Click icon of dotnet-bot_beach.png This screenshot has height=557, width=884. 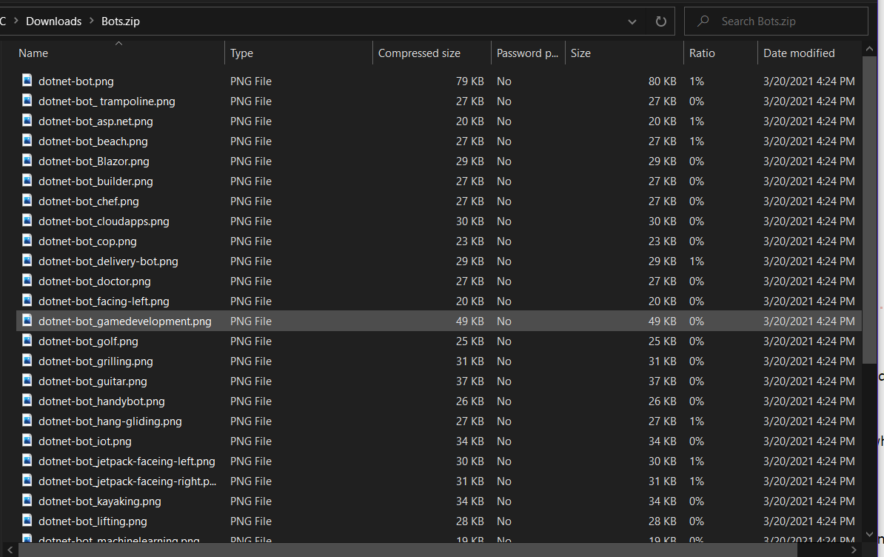[x=27, y=141]
